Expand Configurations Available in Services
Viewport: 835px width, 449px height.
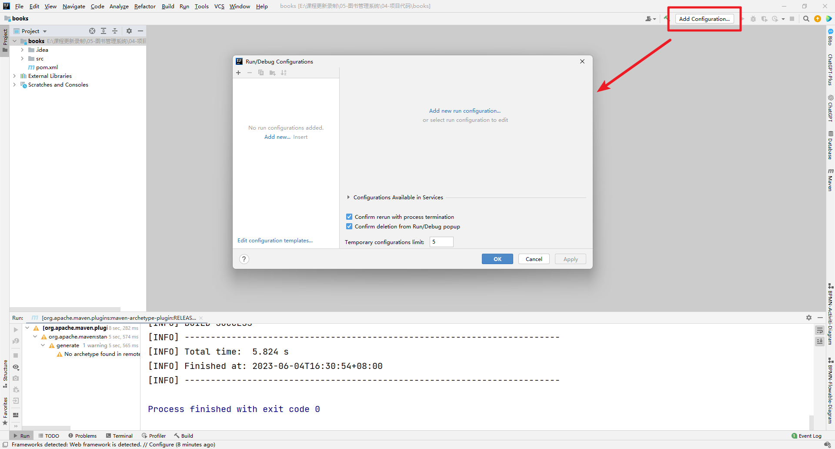tap(348, 197)
